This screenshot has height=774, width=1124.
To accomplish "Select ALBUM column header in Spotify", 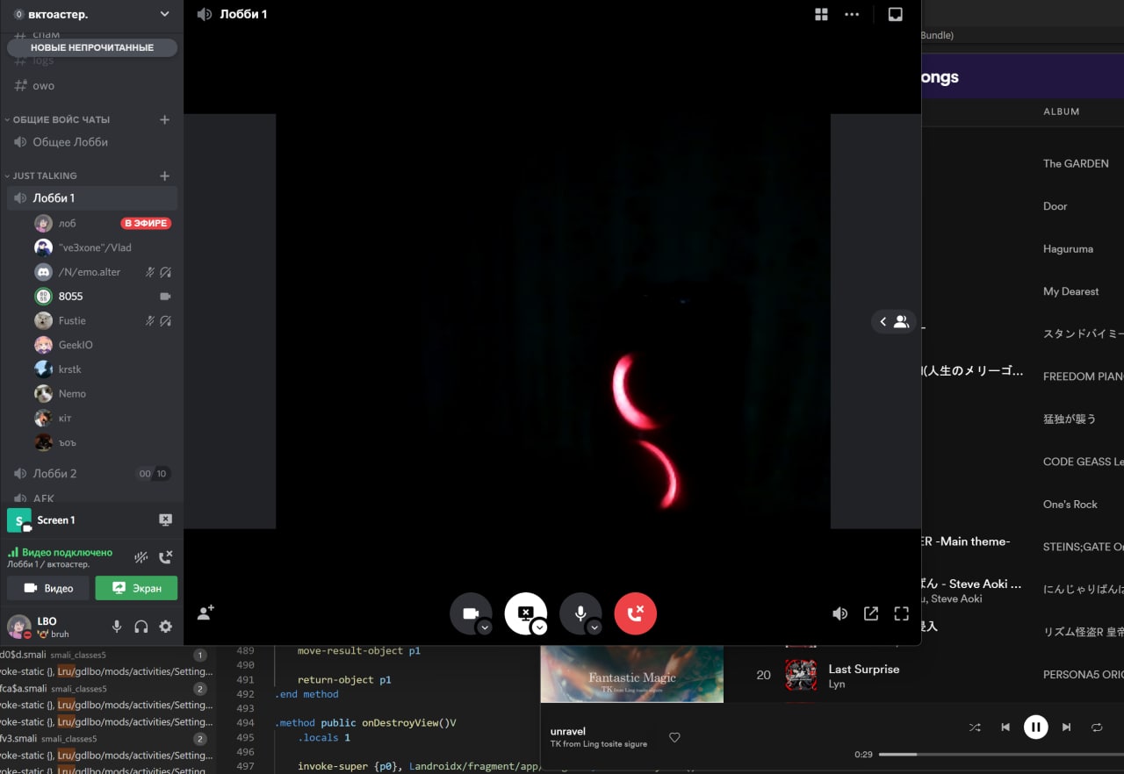I will 1061,111.
